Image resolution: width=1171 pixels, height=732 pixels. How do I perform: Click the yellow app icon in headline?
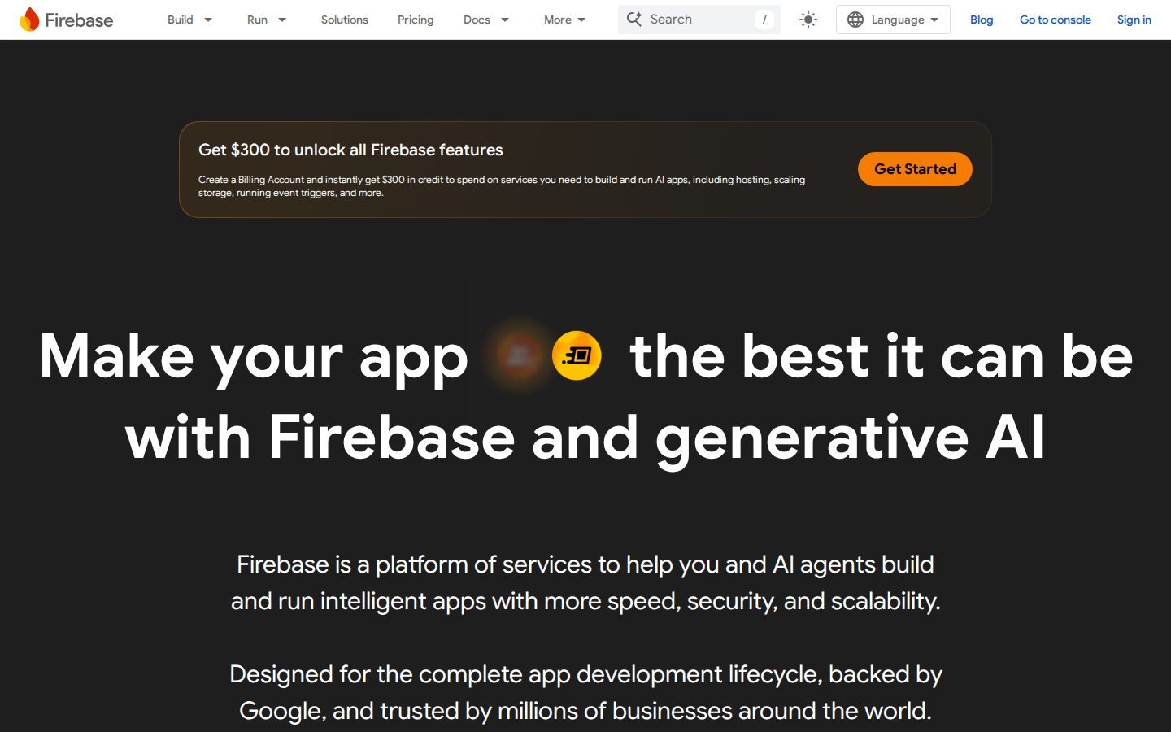point(577,355)
